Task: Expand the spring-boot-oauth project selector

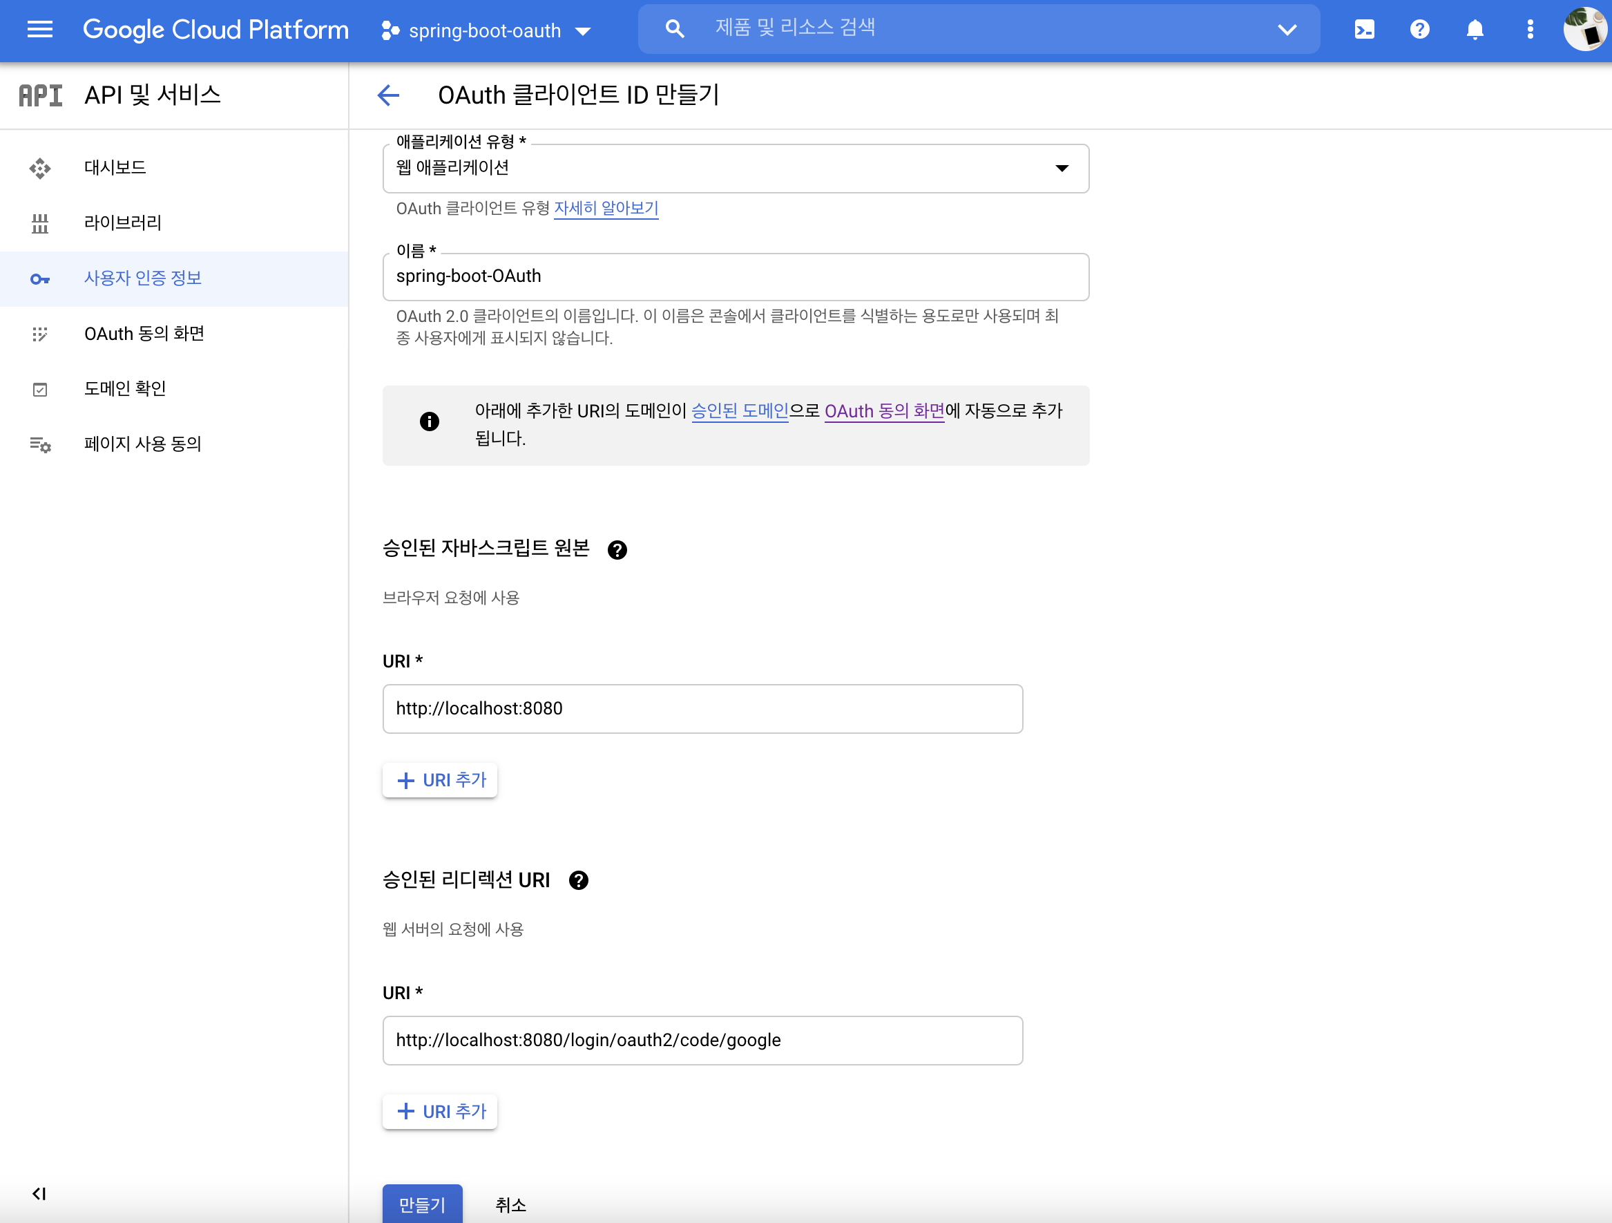Action: tap(486, 30)
